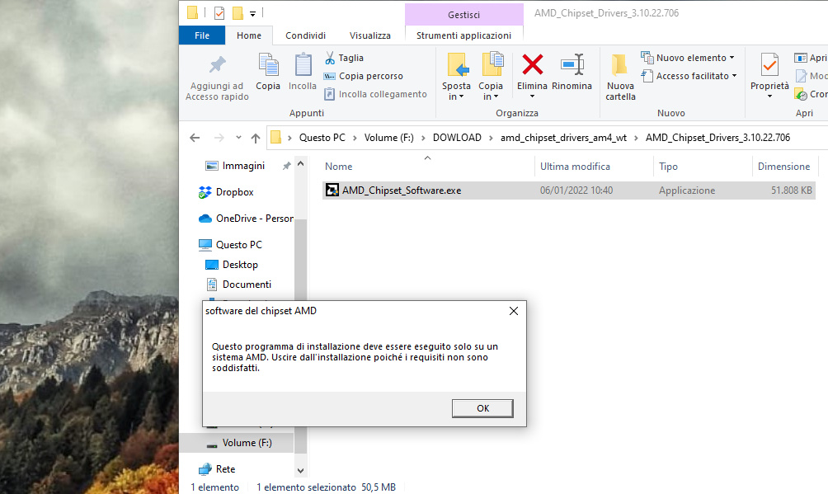The width and height of the screenshot is (828, 494).
Task: Click the quick access Properties checkmark icon
Action: [x=219, y=12]
